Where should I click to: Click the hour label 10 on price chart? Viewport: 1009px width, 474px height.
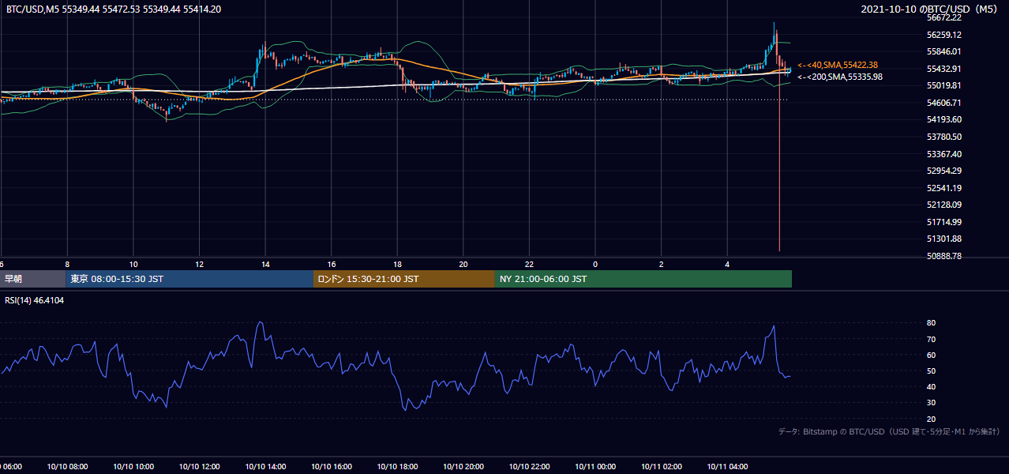coord(133,265)
